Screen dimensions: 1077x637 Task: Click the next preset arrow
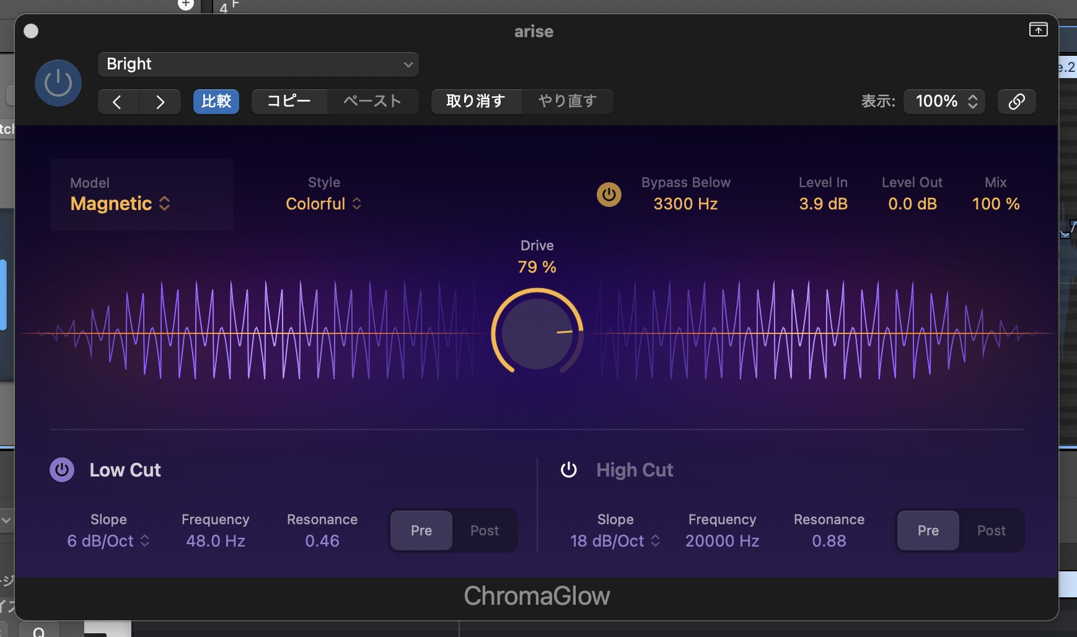[160, 102]
